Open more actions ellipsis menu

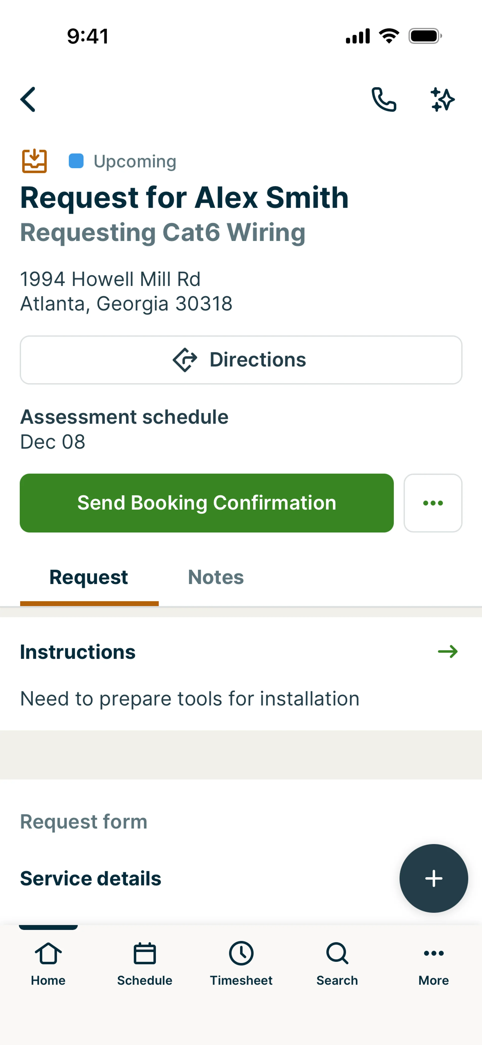[433, 503]
